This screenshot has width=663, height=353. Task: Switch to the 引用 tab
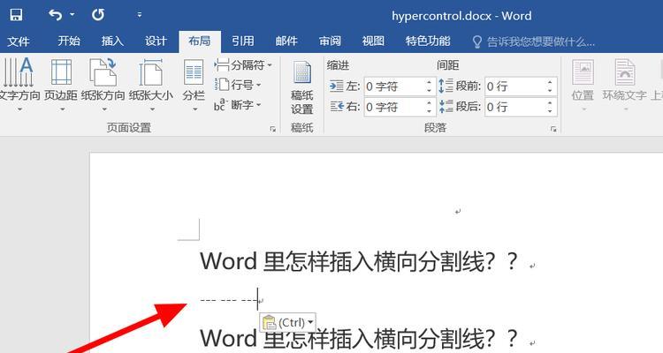pos(243,41)
